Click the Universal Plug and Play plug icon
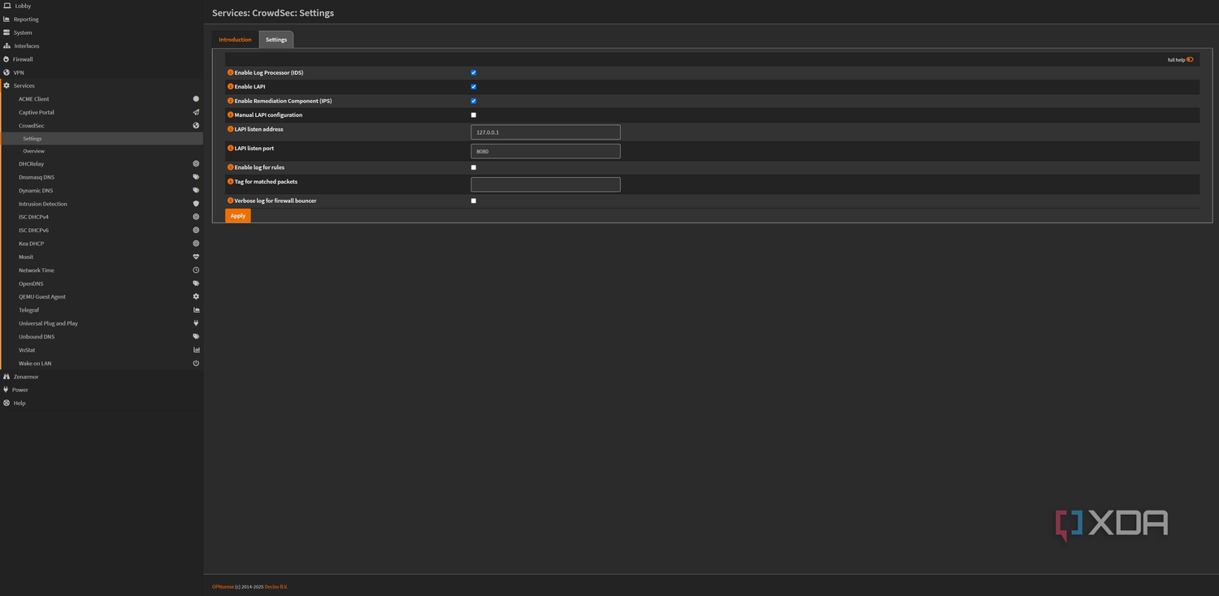Image resolution: width=1219 pixels, height=596 pixels. (x=196, y=323)
